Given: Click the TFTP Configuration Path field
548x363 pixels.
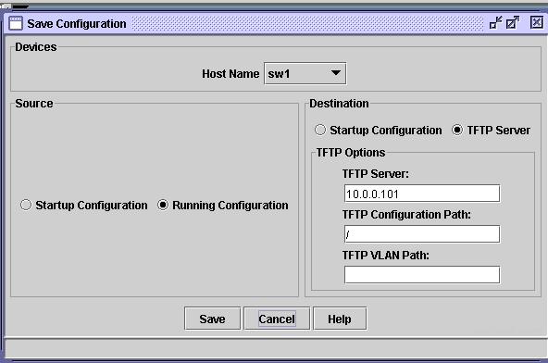Looking at the screenshot, I should point(422,234).
